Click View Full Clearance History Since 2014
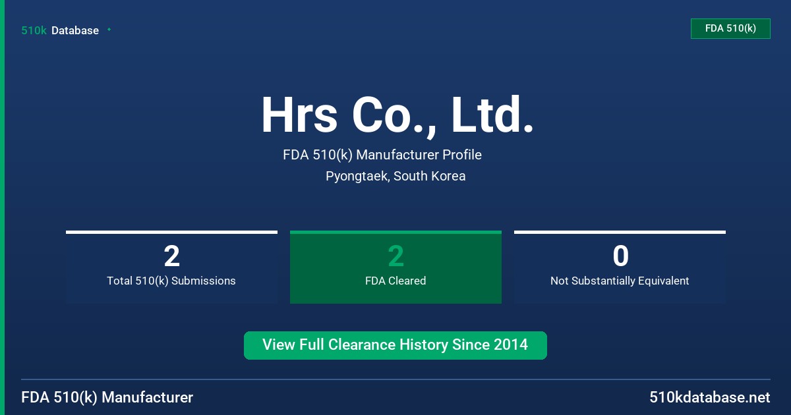 (x=395, y=345)
